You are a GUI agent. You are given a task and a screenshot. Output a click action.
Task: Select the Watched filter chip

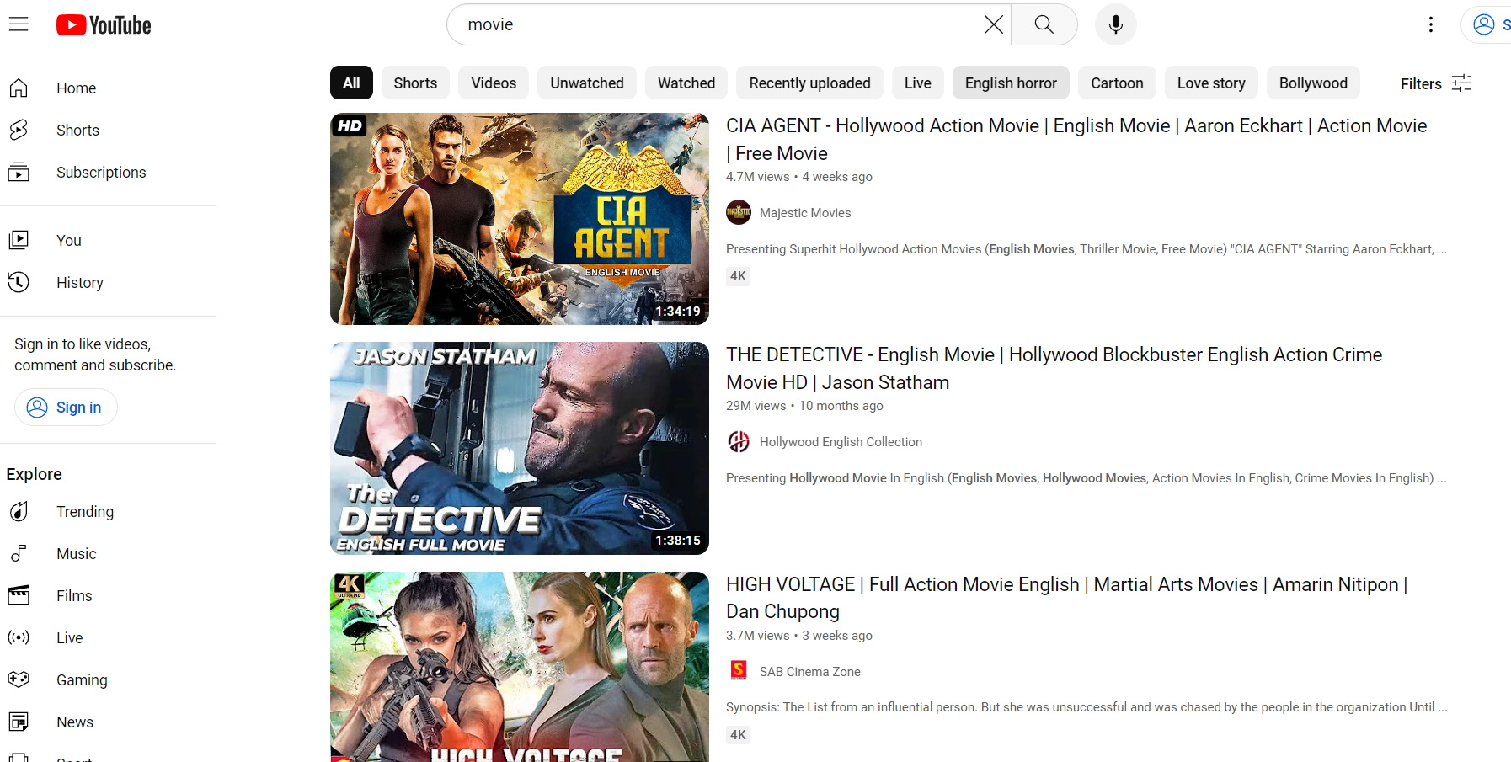686,83
